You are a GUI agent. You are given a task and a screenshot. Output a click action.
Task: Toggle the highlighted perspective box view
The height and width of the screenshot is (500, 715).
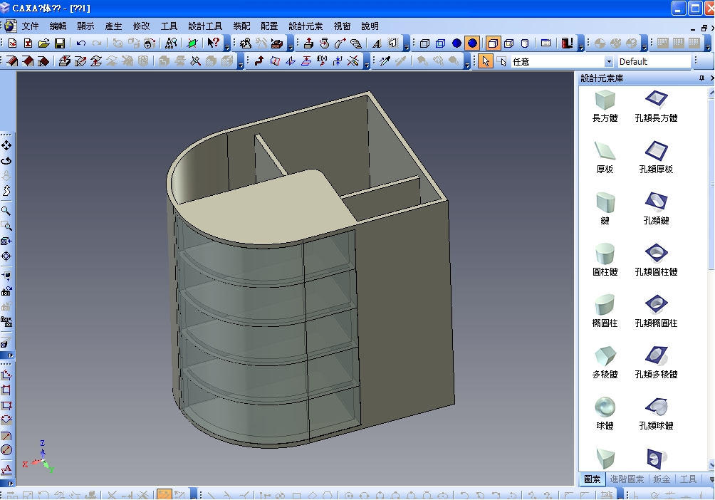[493, 43]
